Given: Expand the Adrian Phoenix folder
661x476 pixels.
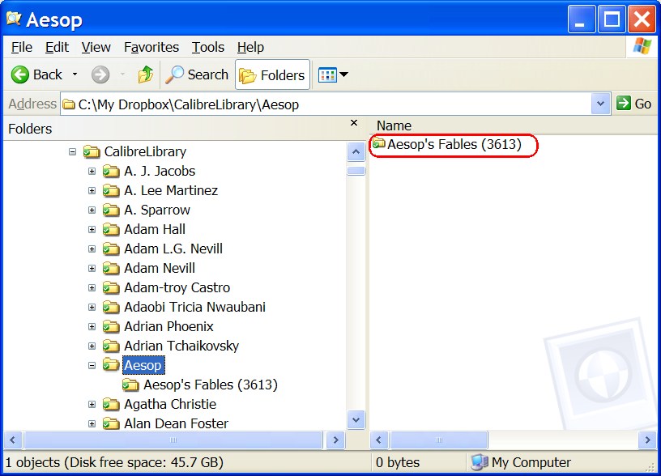Looking at the screenshot, I should 92,326.
